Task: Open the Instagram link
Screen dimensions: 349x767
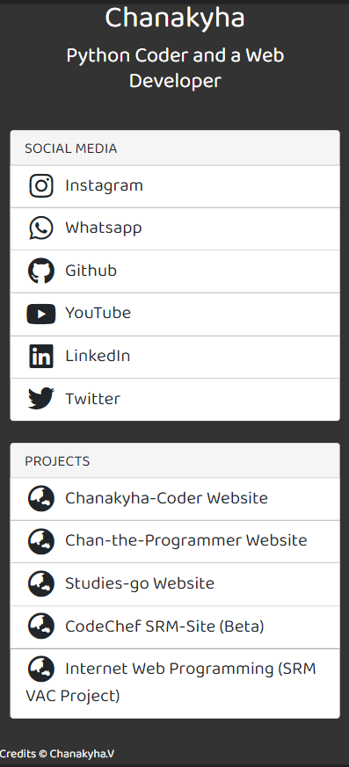Action: tap(104, 186)
